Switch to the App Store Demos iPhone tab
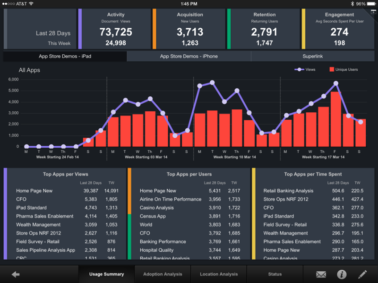Screen dimensions: 378x283 (189, 56)
